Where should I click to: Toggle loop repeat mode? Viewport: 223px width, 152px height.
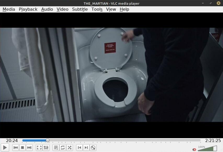click(63, 148)
